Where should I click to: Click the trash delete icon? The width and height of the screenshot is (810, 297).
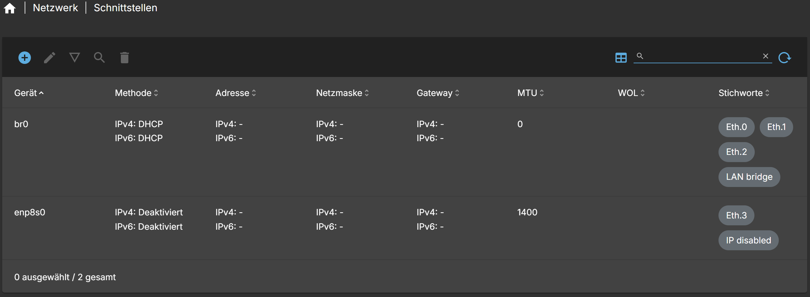[125, 58]
